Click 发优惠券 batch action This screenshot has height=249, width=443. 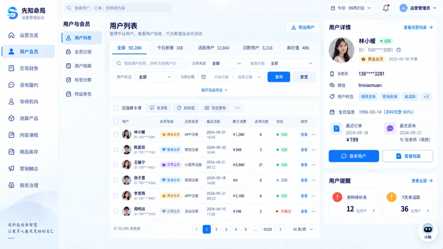215,108
